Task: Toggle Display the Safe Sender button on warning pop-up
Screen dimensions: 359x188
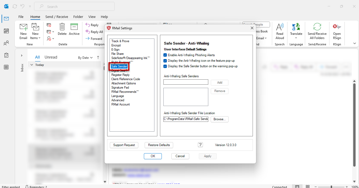Action: [x=165, y=66]
